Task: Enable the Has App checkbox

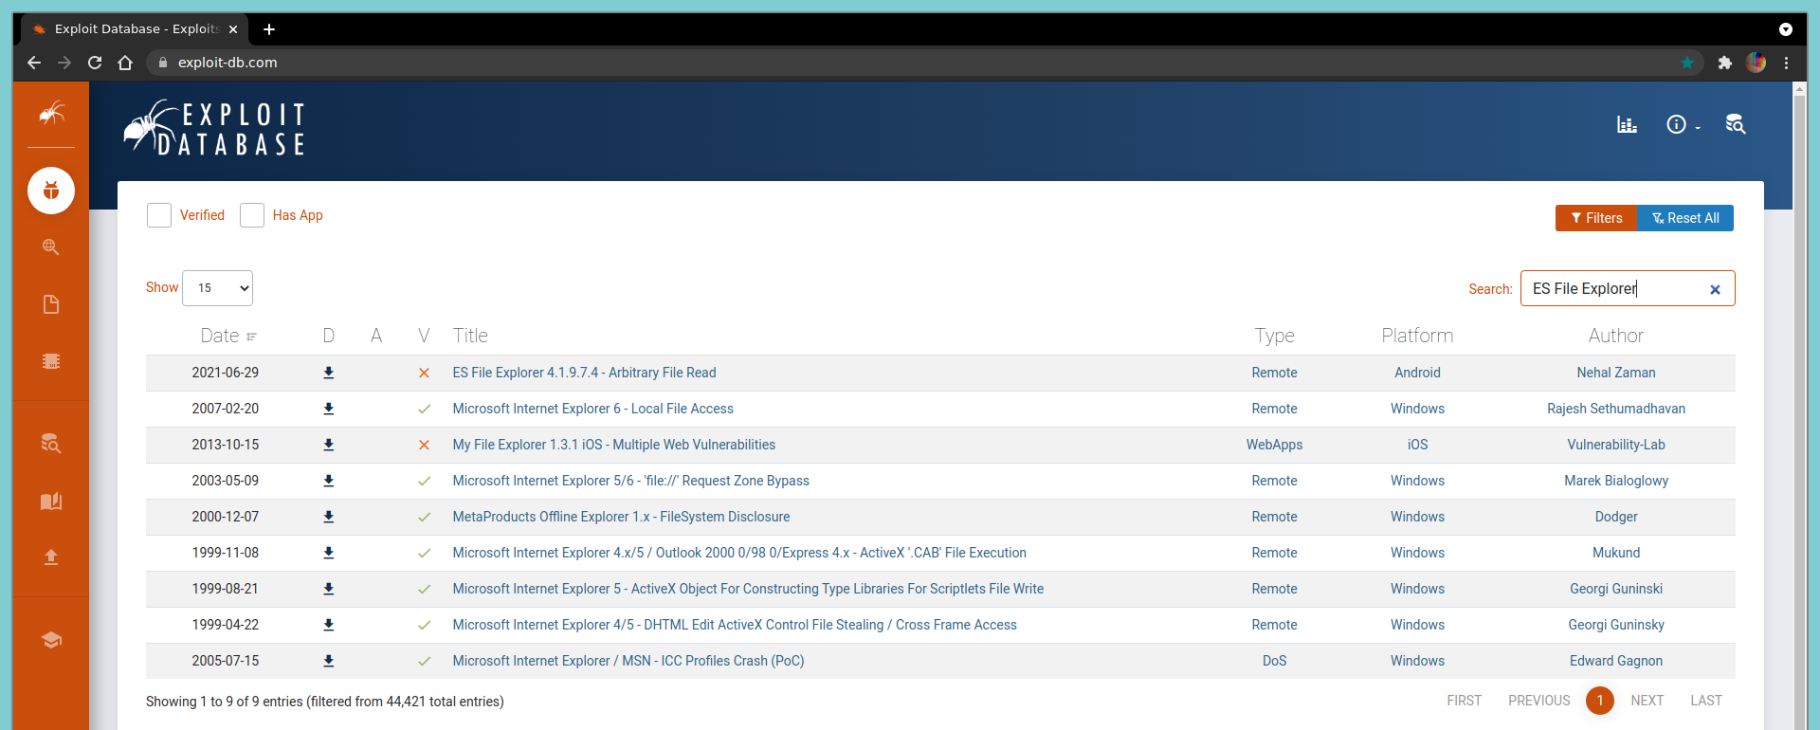Action: point(252,215)
